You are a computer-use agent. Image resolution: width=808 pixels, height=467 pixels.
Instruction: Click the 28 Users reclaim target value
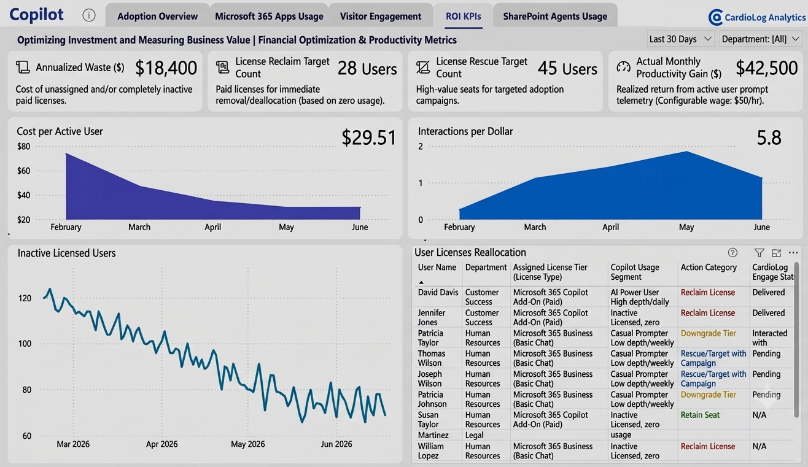coord(367,69)
